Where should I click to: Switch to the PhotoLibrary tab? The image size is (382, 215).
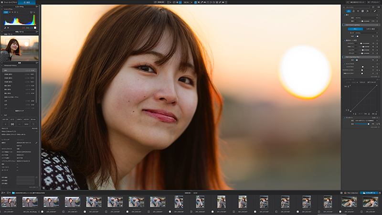point(9,2)
